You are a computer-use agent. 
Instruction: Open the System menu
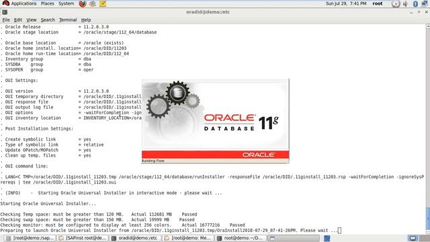pos(66,3)
